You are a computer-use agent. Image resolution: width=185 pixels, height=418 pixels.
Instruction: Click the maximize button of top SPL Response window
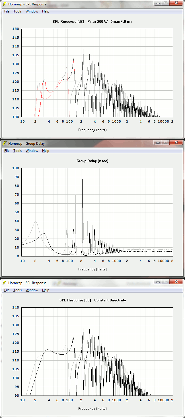166,3
